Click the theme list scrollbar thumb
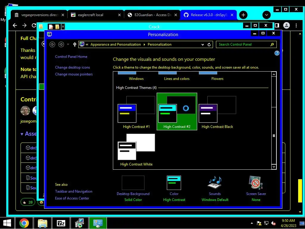The height and width of the screenshot is (229, 305). [274, 136]
